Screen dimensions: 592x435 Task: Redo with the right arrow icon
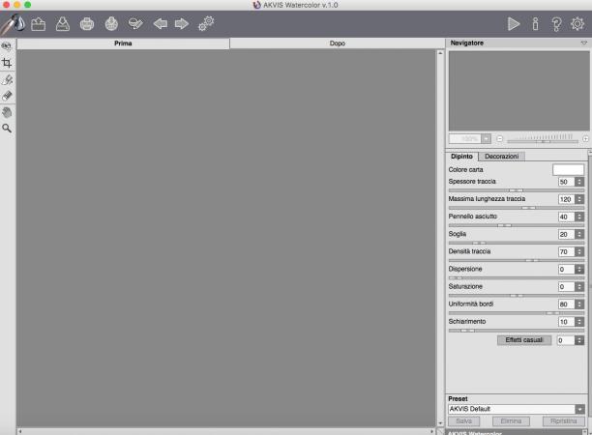pyautogui.click(x=182, y=24)
